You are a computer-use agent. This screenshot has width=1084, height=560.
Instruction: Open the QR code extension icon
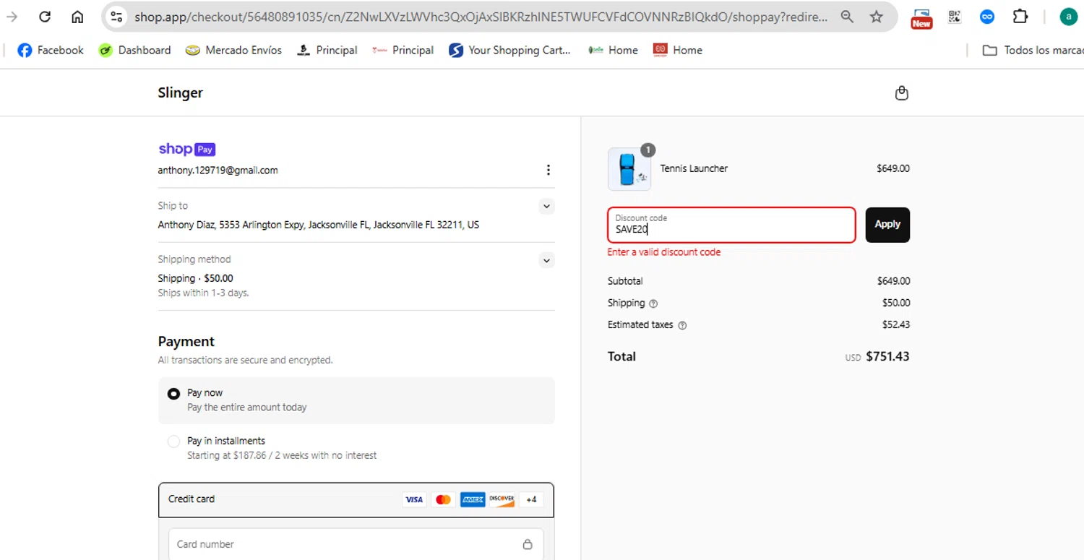click(x=955, y=17)
